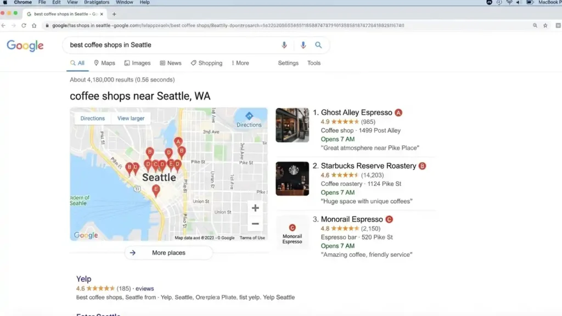
Task: Click the Directions button on map
Action: (92, 119)
